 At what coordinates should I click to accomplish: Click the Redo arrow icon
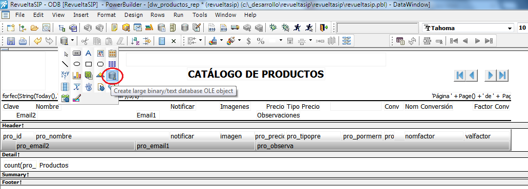(49, 41)
